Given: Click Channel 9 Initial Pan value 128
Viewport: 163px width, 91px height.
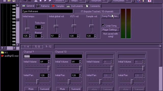Looking at the screenshot, I should pyautogui.click(x=44, y=75).
